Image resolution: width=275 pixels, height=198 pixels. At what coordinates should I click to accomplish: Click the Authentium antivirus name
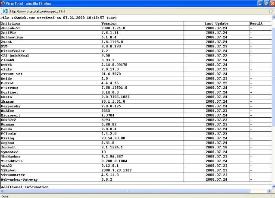[x=12, y=37]
